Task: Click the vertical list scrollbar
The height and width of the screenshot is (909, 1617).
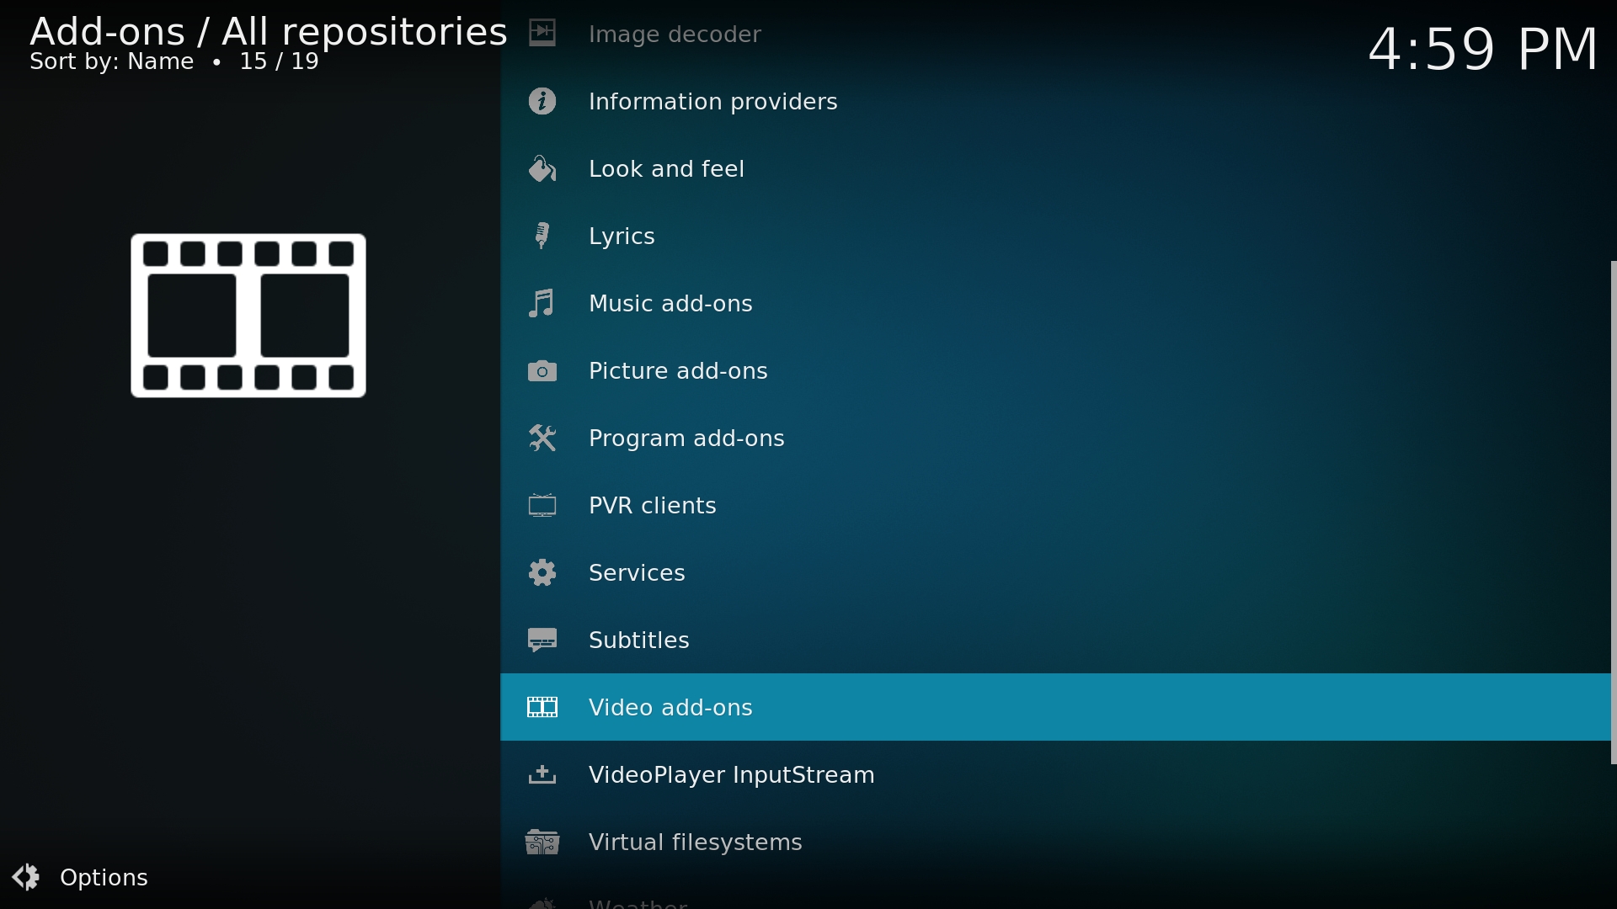Action: point(1612,512)
